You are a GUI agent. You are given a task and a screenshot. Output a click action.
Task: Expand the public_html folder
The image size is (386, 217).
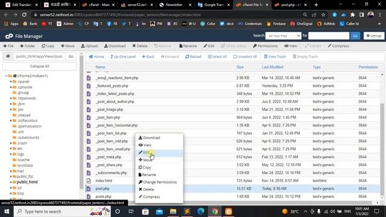[11, 182]
